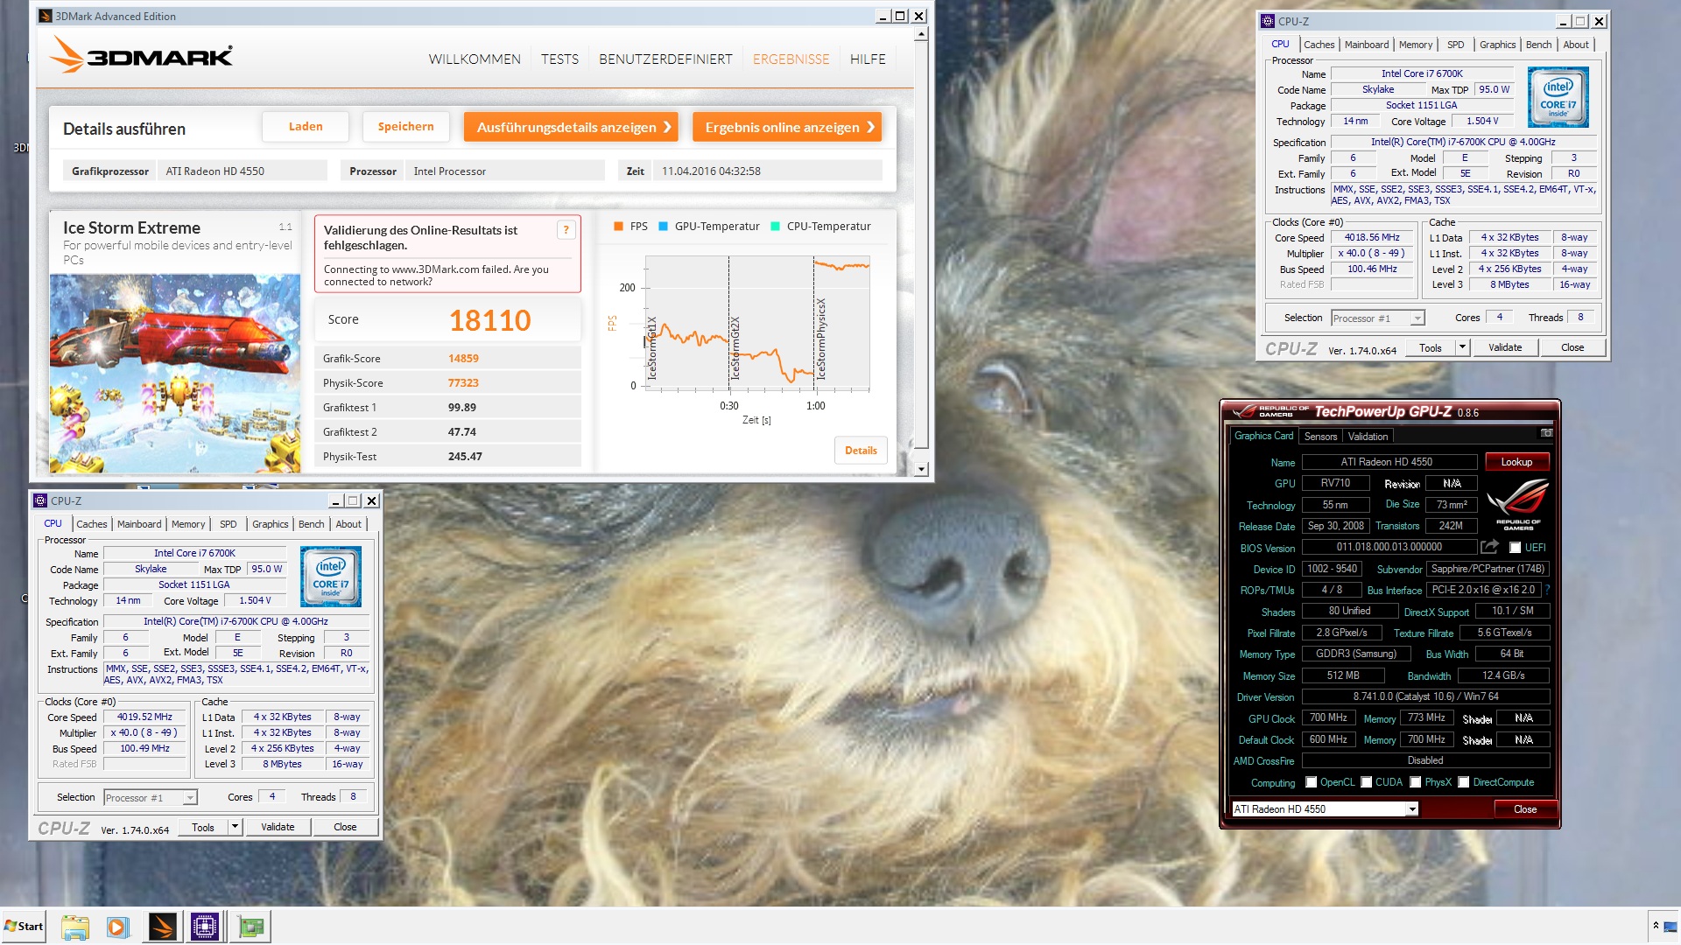The image size is (1681, 945).
Task: Open the Memory tab in upper CPU-Z
Action: (1415, 45)
